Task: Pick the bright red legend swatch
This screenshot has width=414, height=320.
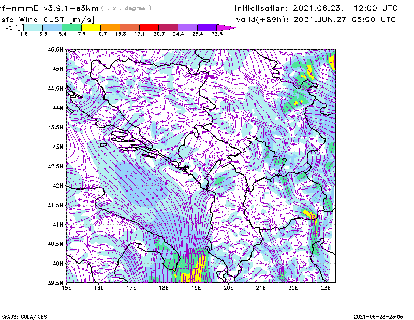Action: [x=149, y=27]
